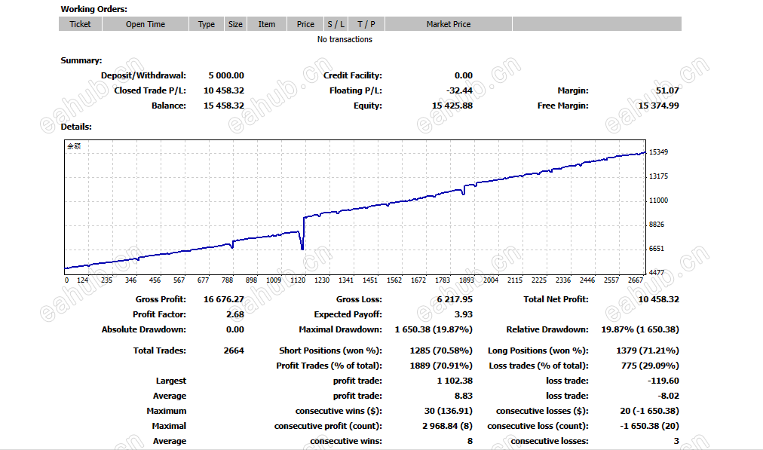
Task: Select the Expected Payoff value 3.93
Action: pos(464,314)
